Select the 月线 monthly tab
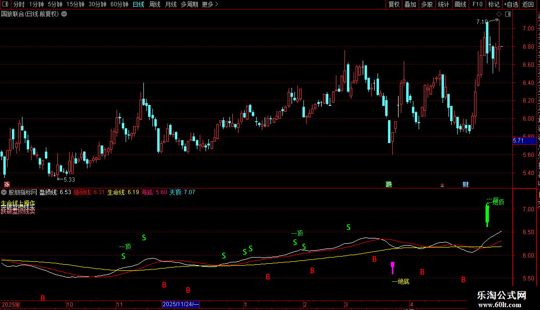 171,4
